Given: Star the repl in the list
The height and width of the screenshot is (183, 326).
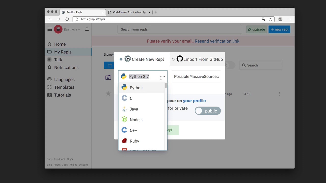Looking at the screenshot, I should pos(108,94).
